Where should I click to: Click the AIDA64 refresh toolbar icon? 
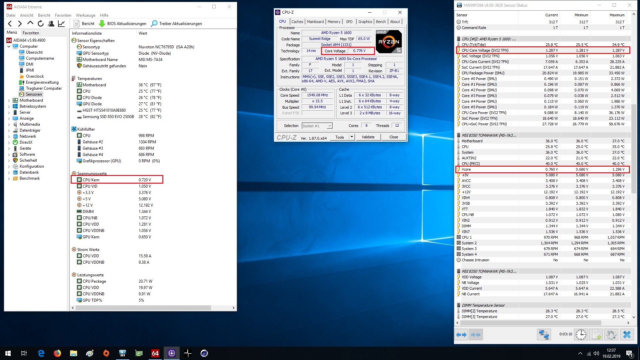41,23
